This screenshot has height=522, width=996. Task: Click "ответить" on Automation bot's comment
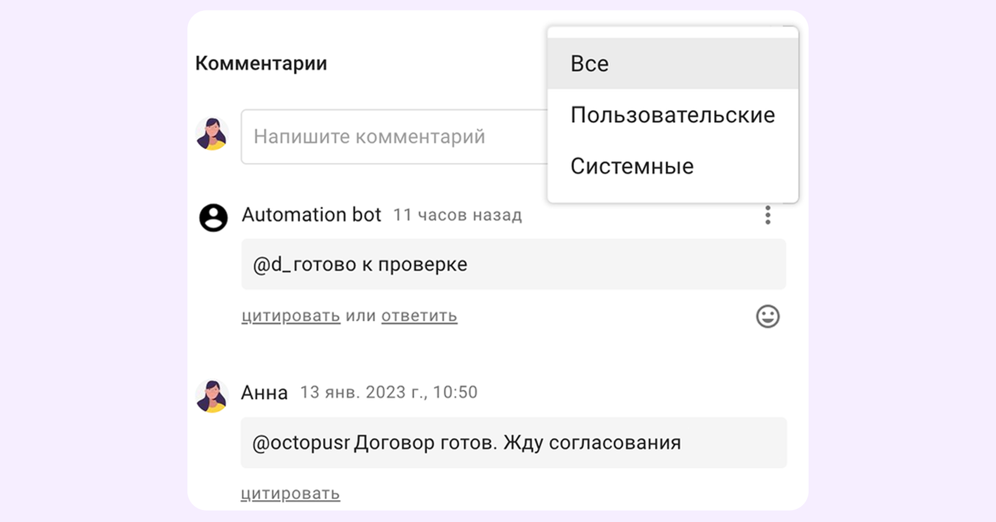(x=419, y=315)
